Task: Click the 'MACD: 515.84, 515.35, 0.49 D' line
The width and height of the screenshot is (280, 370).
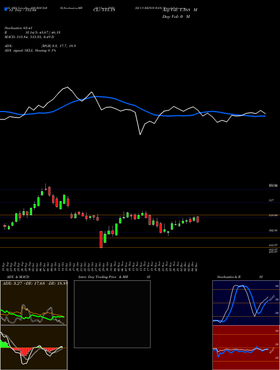Action: point(29,37)
